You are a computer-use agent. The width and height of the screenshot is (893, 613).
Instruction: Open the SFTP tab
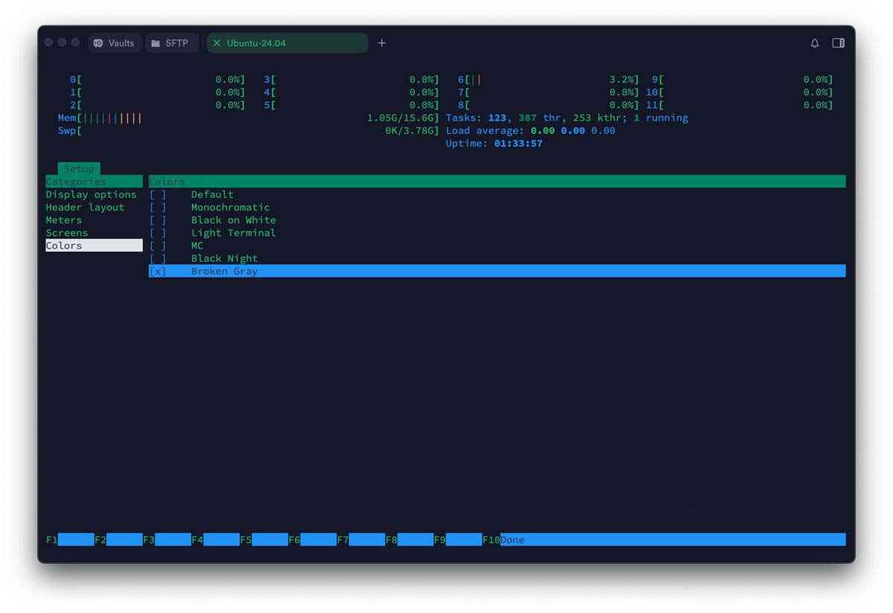click(x=171, y=43)
